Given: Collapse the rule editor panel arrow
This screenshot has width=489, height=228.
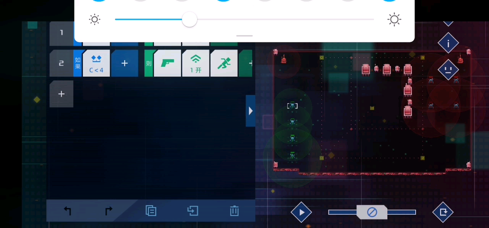Looking at the screenshot, I should coord(251,111).
